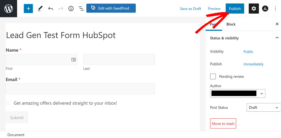Move the page to trash

pos(223,123)
